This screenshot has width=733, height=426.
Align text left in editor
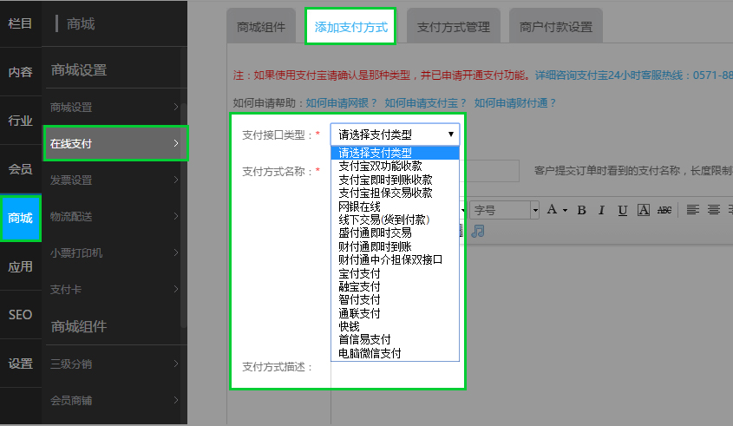click(x=692, y=210)
